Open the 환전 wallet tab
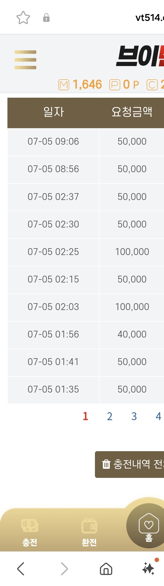164x586 pixels. pyautogui.click(x=89, y=532)
